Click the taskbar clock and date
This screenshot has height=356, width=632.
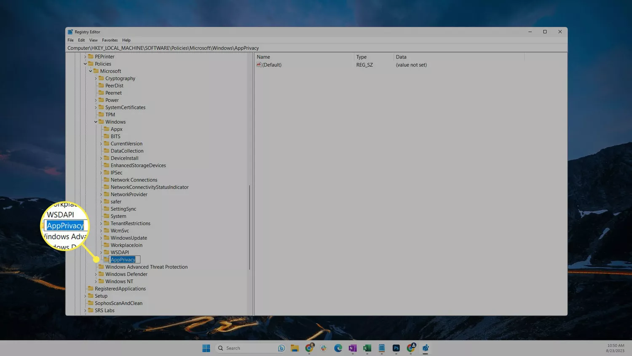(x=616, y=348)
